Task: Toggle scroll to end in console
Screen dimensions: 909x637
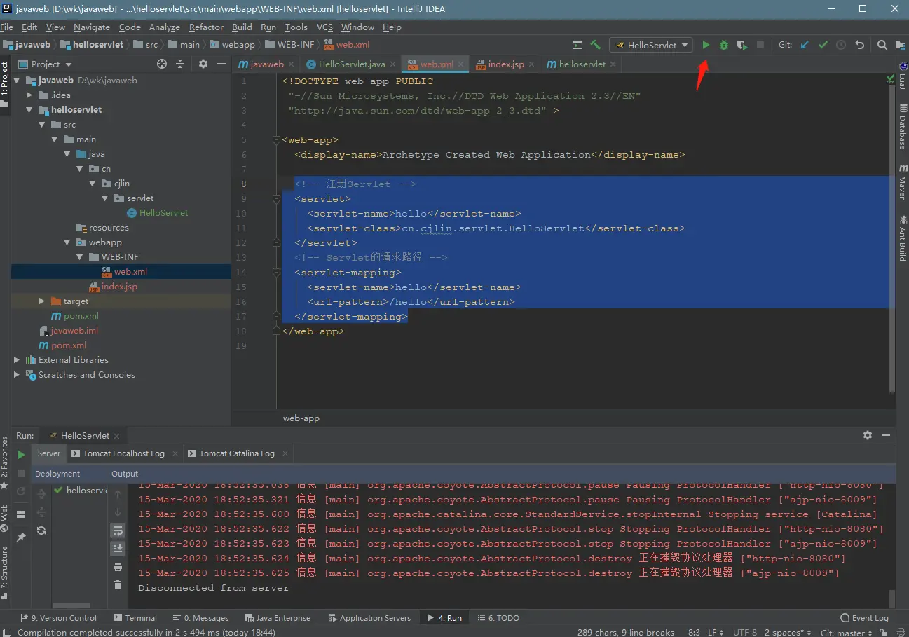Action: click(118, 549)
